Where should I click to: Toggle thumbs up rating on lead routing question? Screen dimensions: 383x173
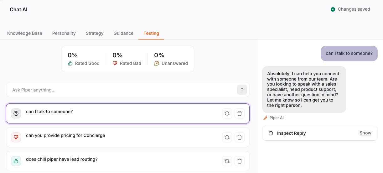(16, 161)
